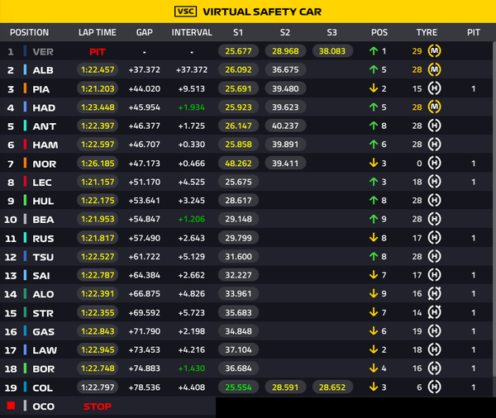Click Alonso's used hard tyre icon
This screenshot has width=496, height=418.
click(434, 294)
